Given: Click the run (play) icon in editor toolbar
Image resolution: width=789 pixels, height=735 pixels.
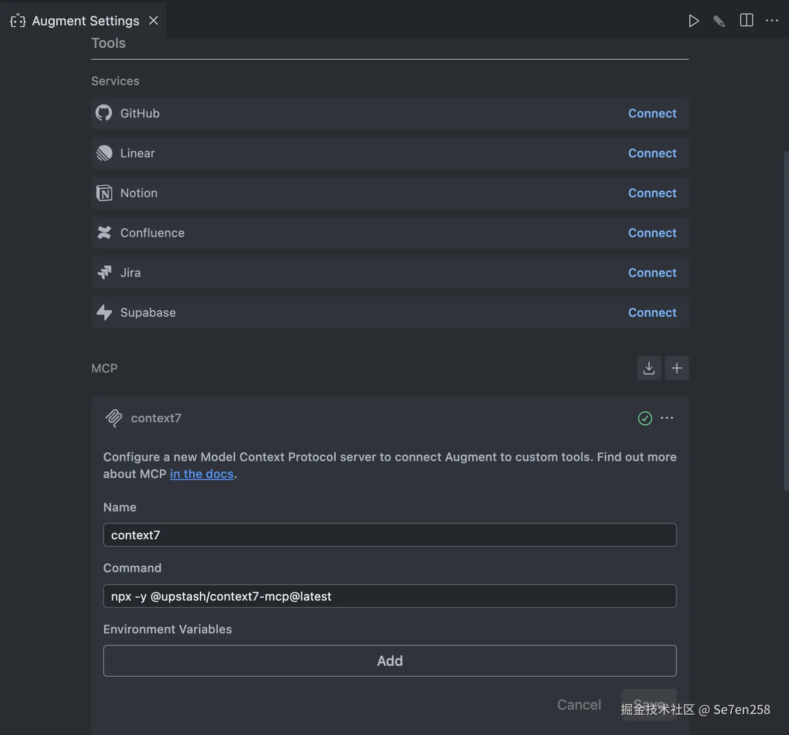Looking at the screenshot, I should point(693,20).
